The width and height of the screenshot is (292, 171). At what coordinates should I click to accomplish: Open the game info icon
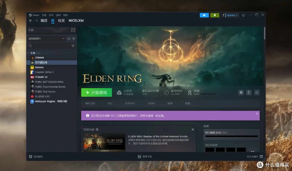tap(249, 92)
